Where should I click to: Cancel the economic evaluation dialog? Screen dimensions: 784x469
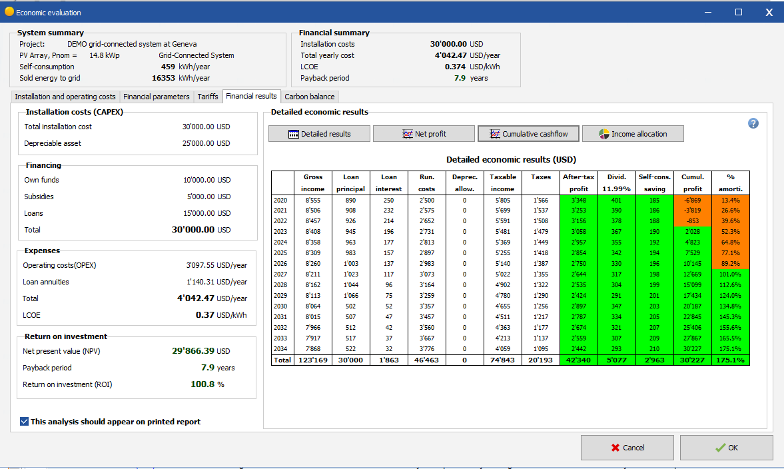[x=627, y=448]
